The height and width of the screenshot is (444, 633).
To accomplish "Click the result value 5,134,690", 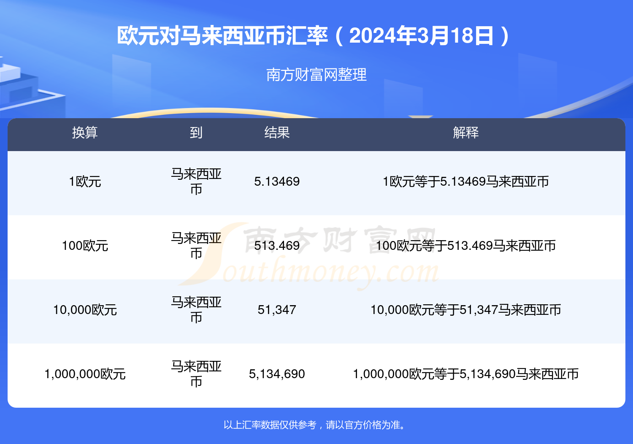I will (277, 374).
